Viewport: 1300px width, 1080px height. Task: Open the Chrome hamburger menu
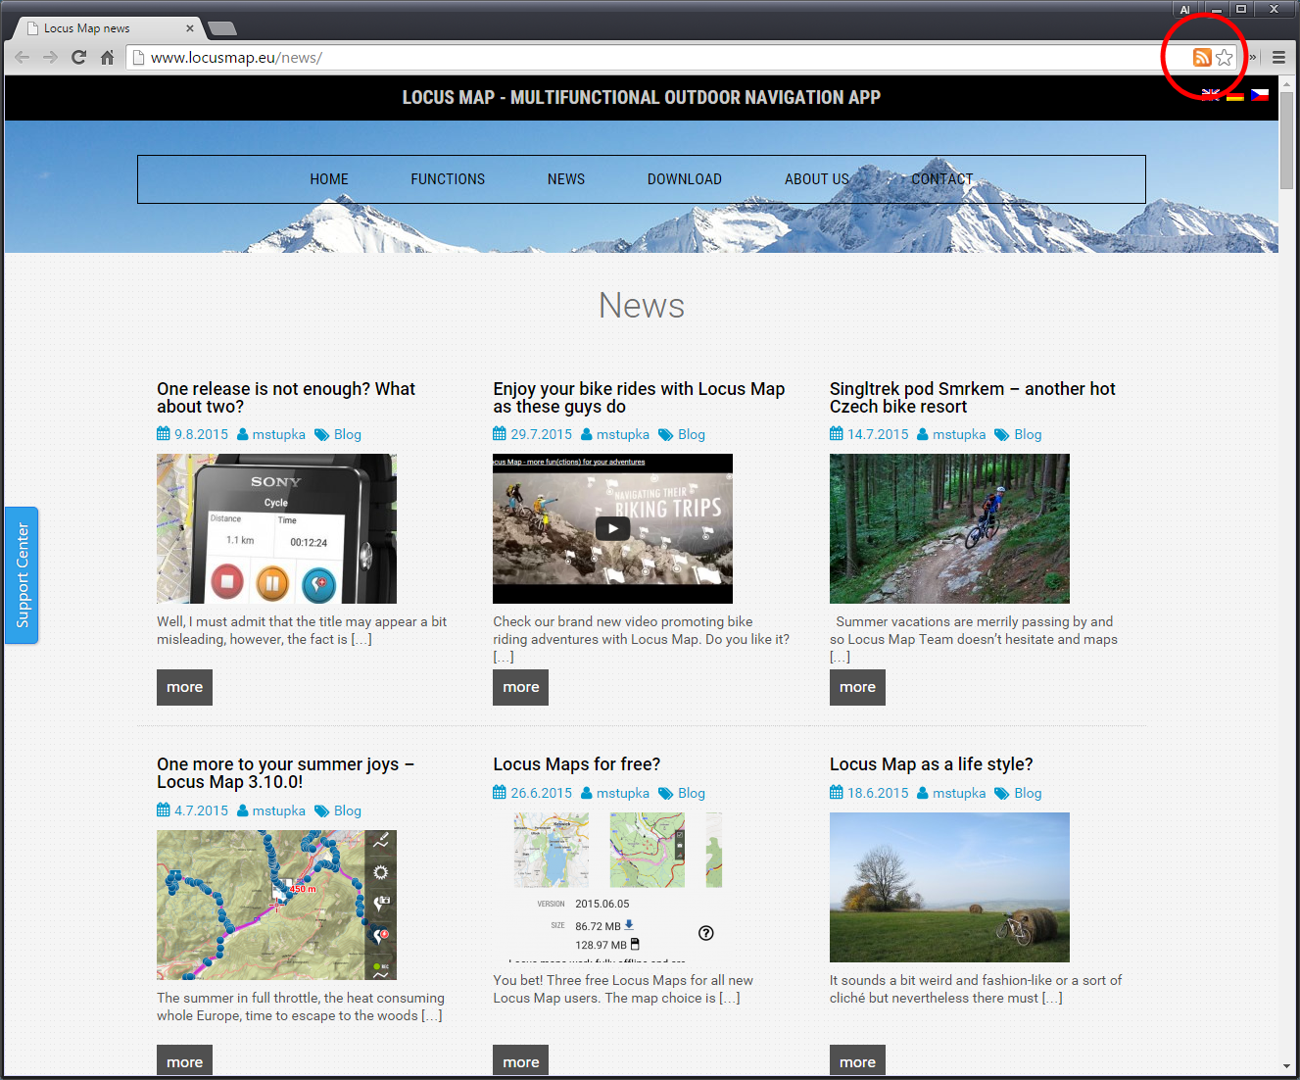(x=1278, y=58)
